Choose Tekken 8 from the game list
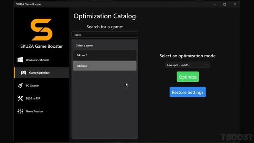This screenshot has width=254, height=143. pos(105,66)
